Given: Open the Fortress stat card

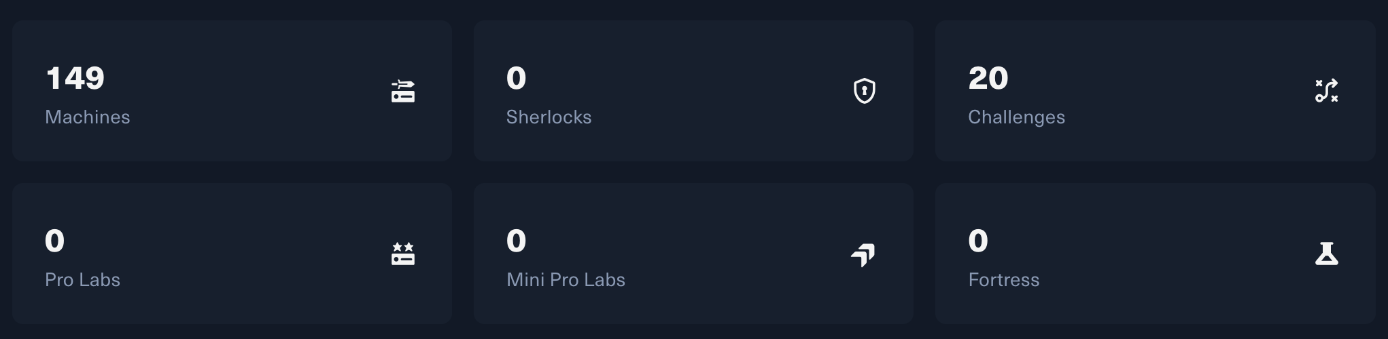Looking at the screenshot, I should click(1156, 254).
